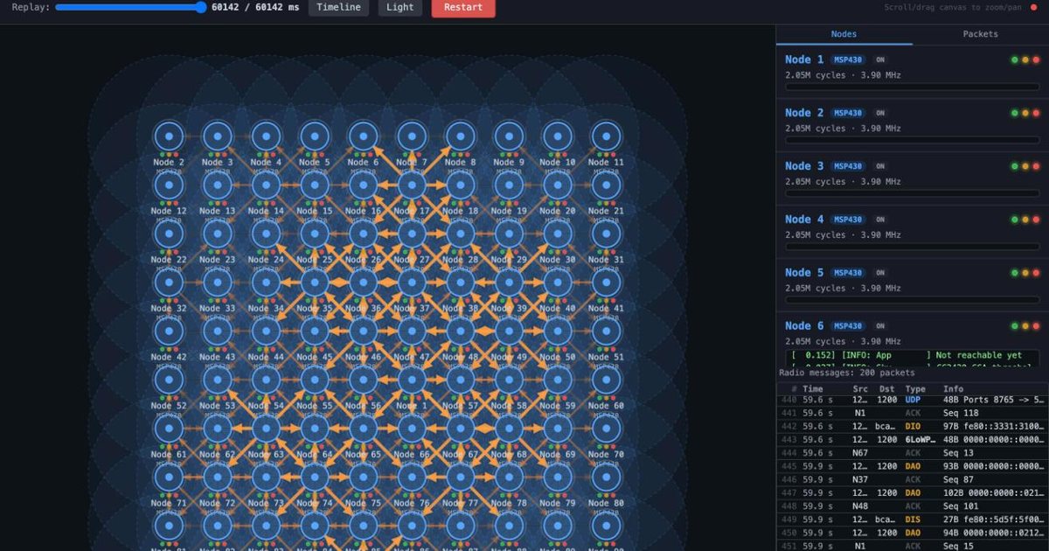Click the red LED on the Node 2 card
This screenshot has height=551, width=1049.
(1036, 113)
